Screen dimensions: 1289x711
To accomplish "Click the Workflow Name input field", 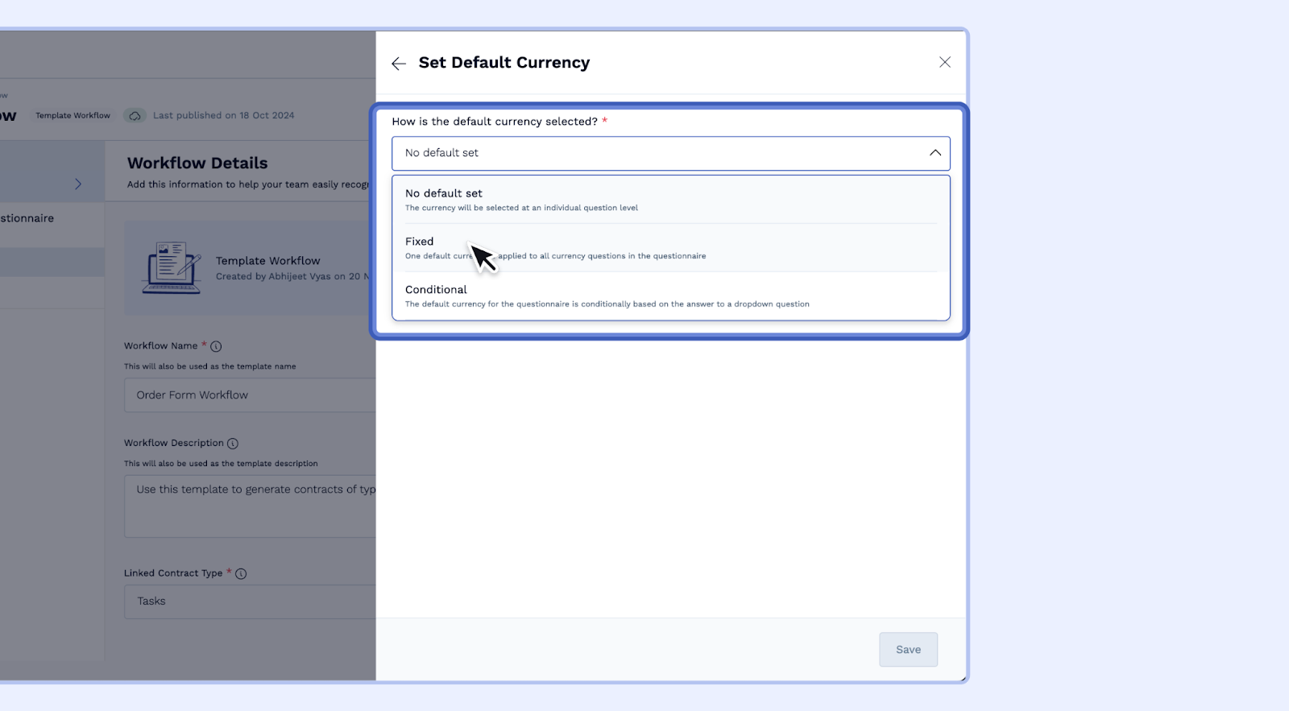I will tap(250, 395).
